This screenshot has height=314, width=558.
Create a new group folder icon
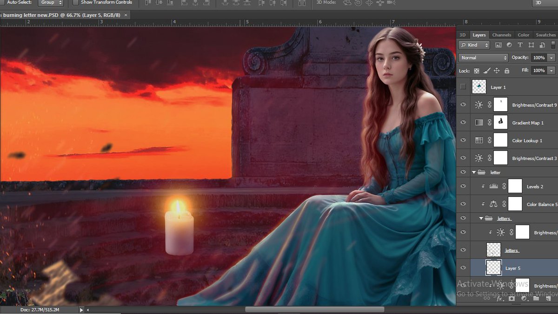coord(536,299)
